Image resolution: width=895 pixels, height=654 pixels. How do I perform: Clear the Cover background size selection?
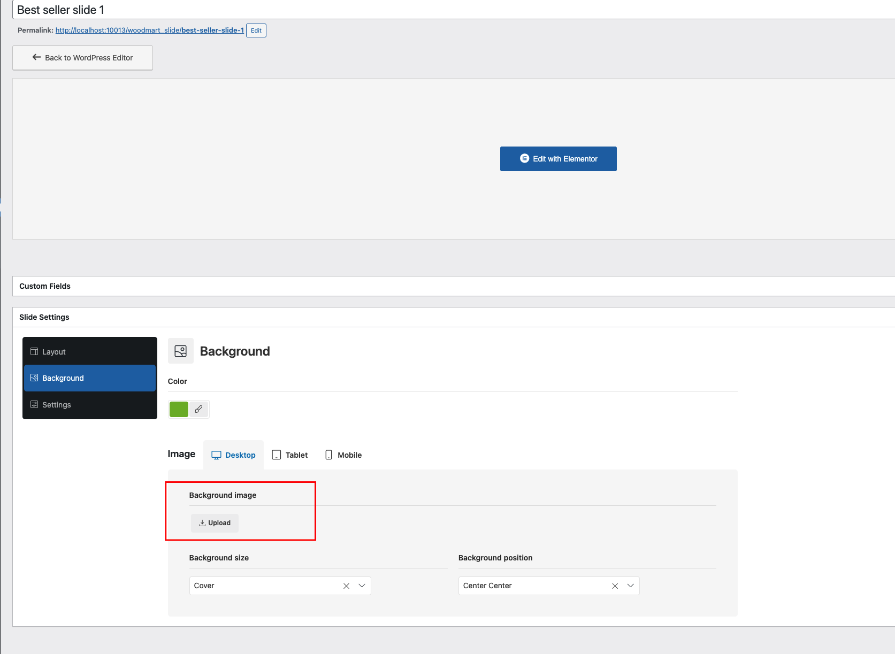tap(346, 586)
